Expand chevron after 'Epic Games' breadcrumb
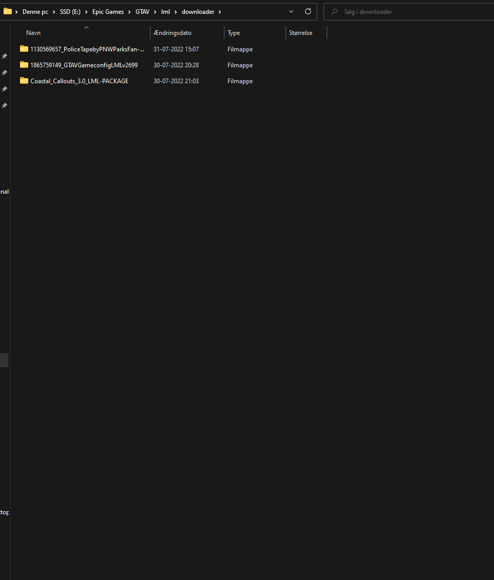494x580 pixels. (130, 12)
